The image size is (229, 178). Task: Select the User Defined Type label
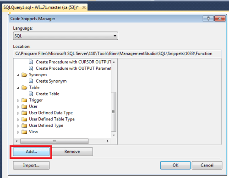[x=46, y=126]
